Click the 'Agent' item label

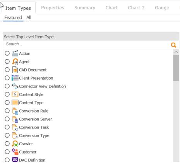point(24,62)
